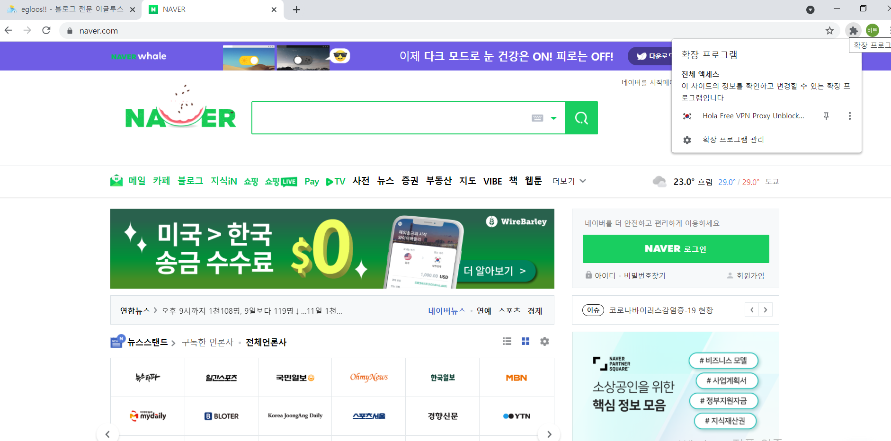Open the BLOTER press tile

coord(222,416)
